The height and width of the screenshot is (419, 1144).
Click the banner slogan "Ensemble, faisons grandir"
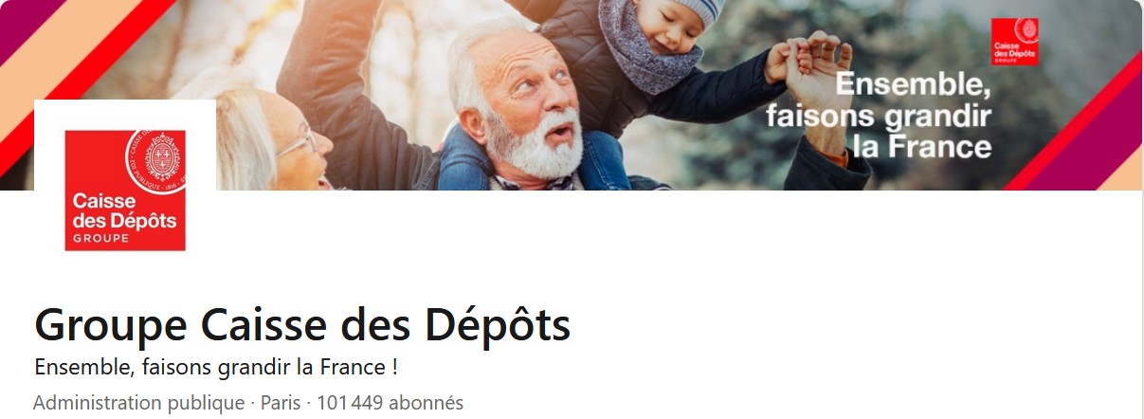(878, 102)
